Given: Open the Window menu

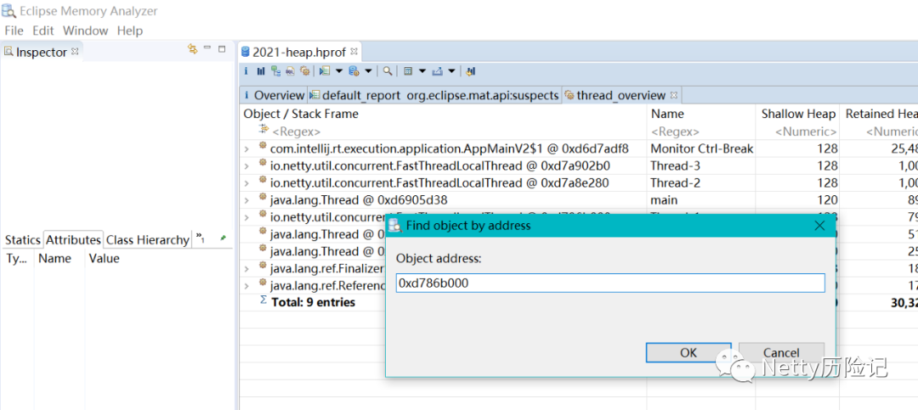Looking at the screenshot, I should pyautogui.click(x=86, y=31).
